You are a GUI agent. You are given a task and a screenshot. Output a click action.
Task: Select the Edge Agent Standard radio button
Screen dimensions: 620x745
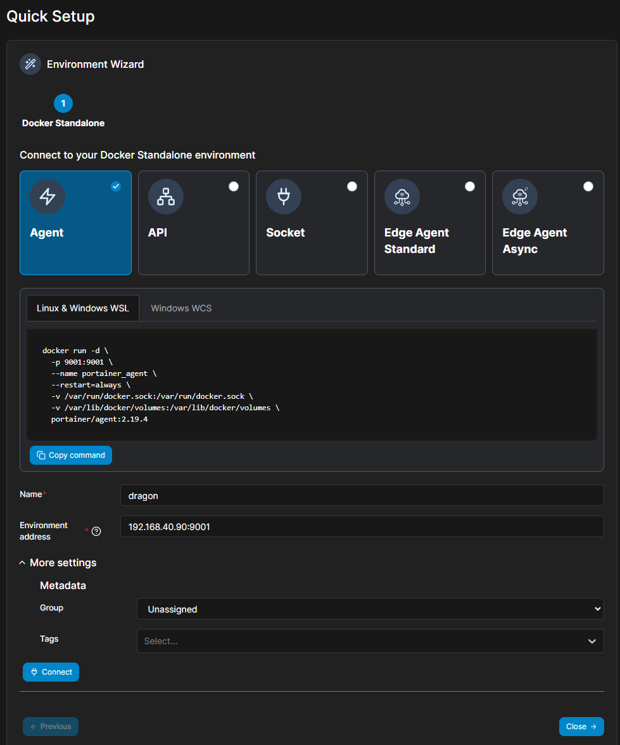point(469,186)
